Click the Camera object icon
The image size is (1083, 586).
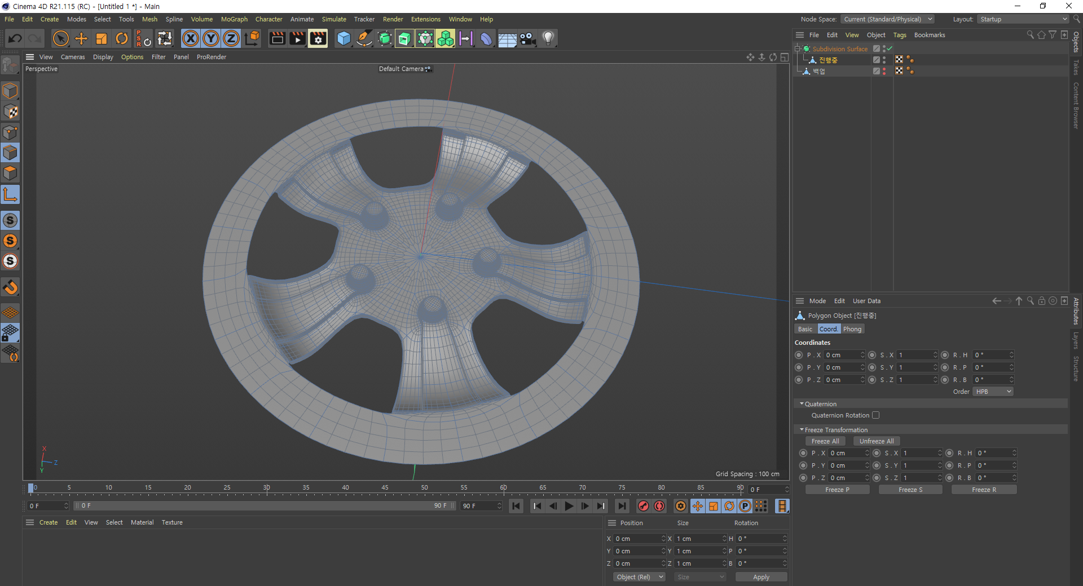528,38
